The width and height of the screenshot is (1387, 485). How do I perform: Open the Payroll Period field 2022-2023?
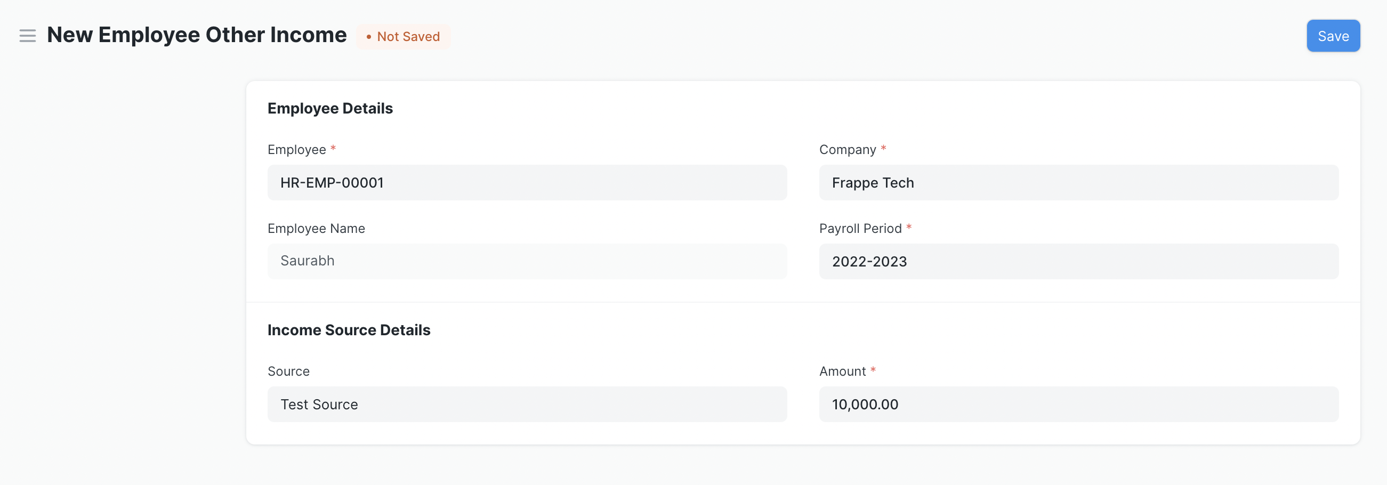click(x=1078, y=262)
